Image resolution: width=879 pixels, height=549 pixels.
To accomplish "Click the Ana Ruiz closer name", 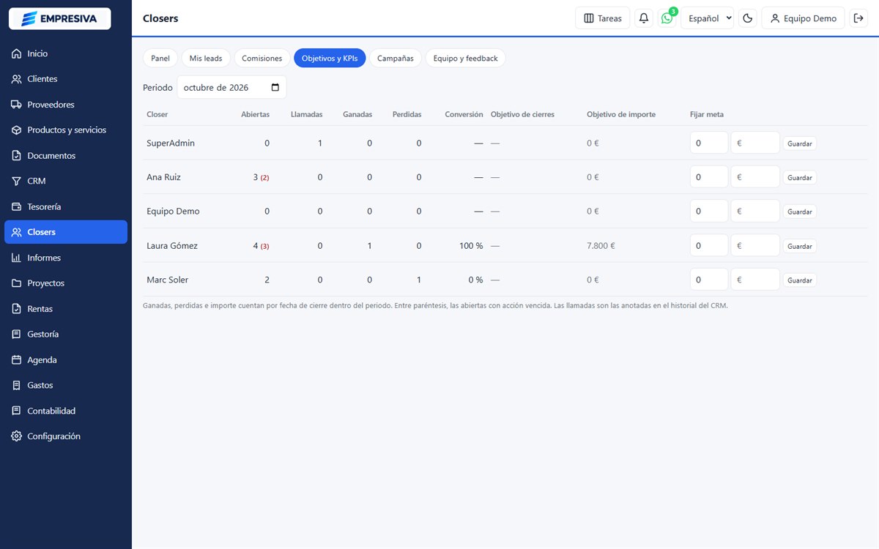I will point(163,177).
